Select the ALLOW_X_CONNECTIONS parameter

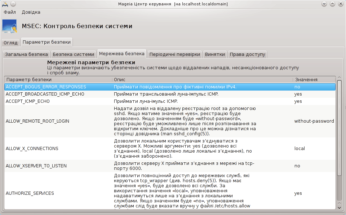click(x=32, y=149)
